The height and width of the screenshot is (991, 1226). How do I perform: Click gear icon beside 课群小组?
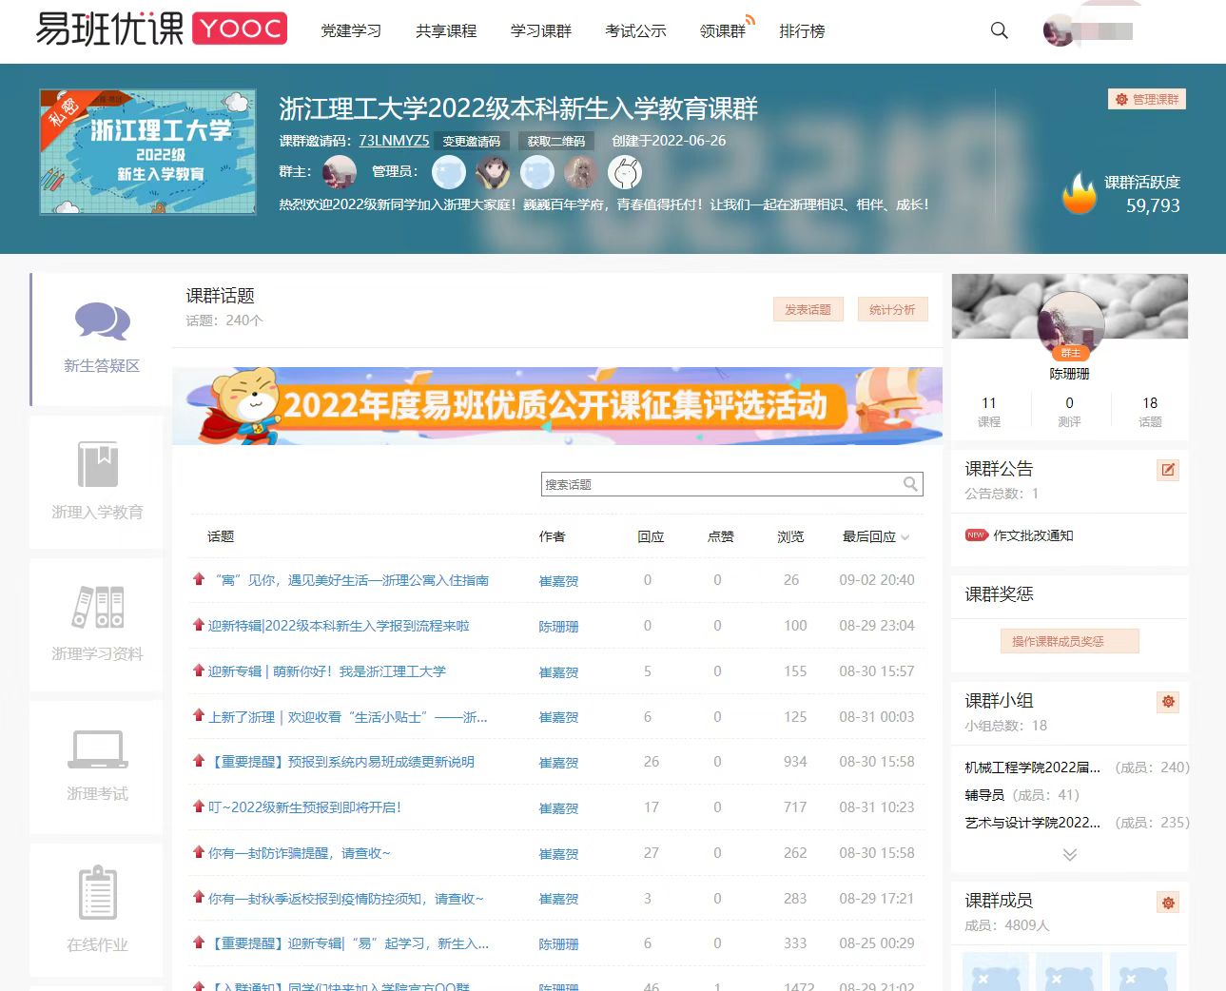[x=1168, y=701]
